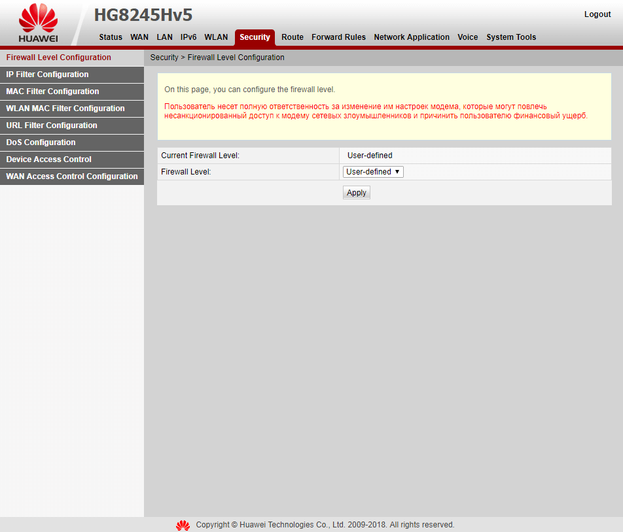Viewport: 623px width, 532px height.
Task: Logout from the router interface
Action: click(x=597, y=14)
